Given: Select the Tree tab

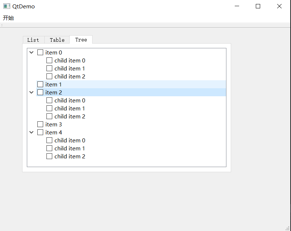Looking at the screenshot, I should tap(81, 40).
